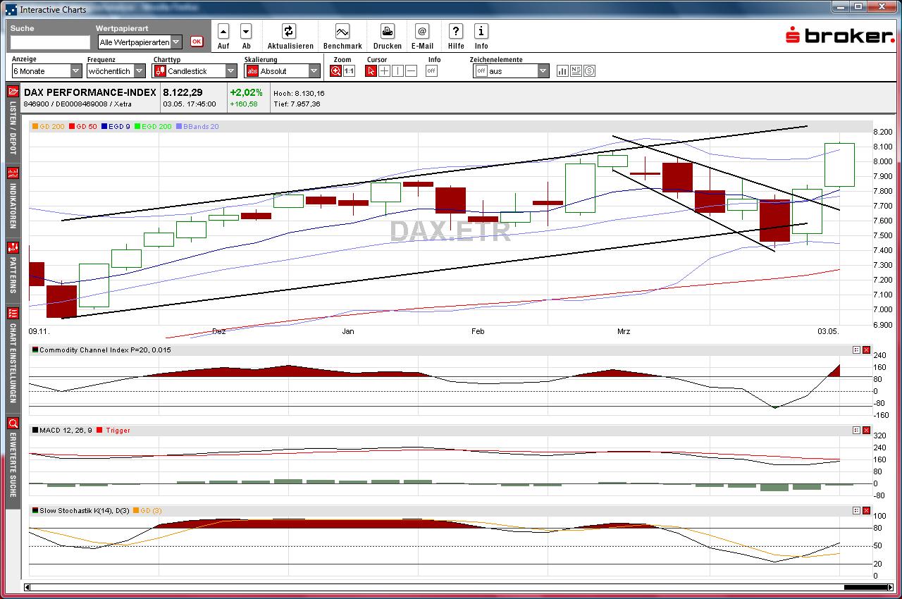Viewport: 902px width, 599px height.
Task: Open the Erweiterte Suche sidebar icon
Action: (x=13, y=424)
